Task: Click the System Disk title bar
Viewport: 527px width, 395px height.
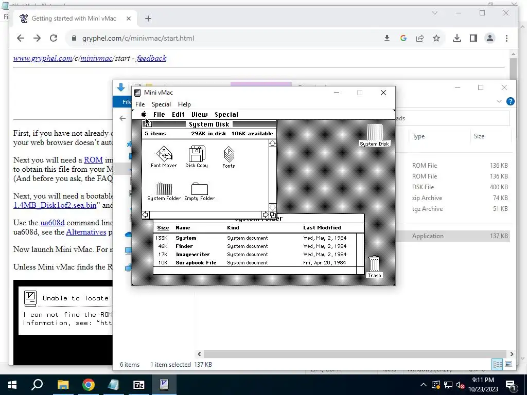Action: point(209,124)
